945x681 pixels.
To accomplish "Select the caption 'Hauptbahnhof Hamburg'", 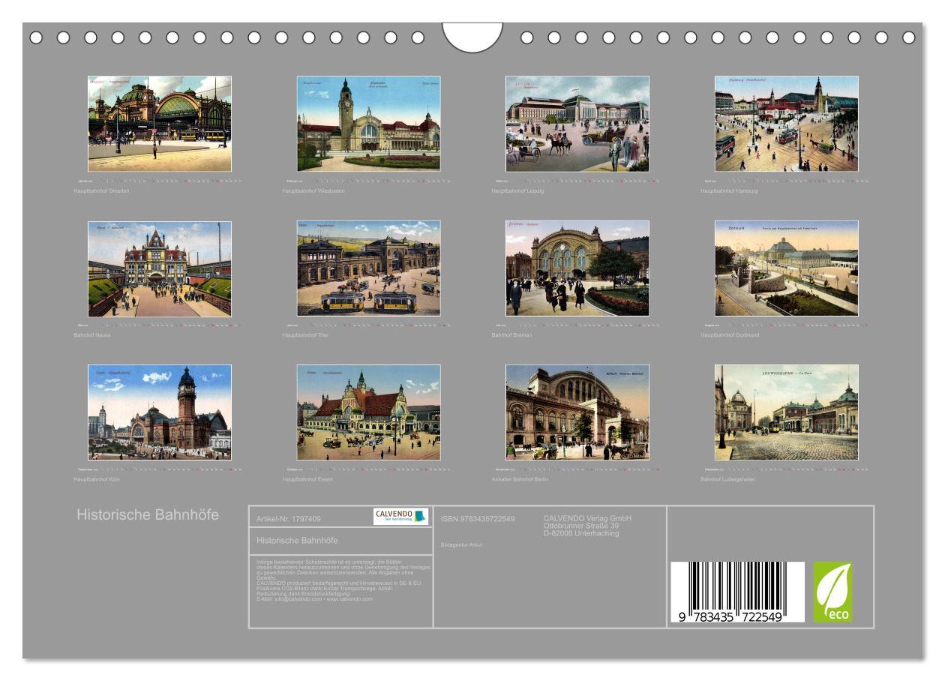I will tap(730, 191).
